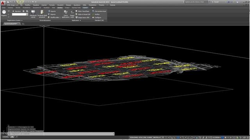Select the Layout ribbon tab
250x140 pixels.
(x=85, y=8)
